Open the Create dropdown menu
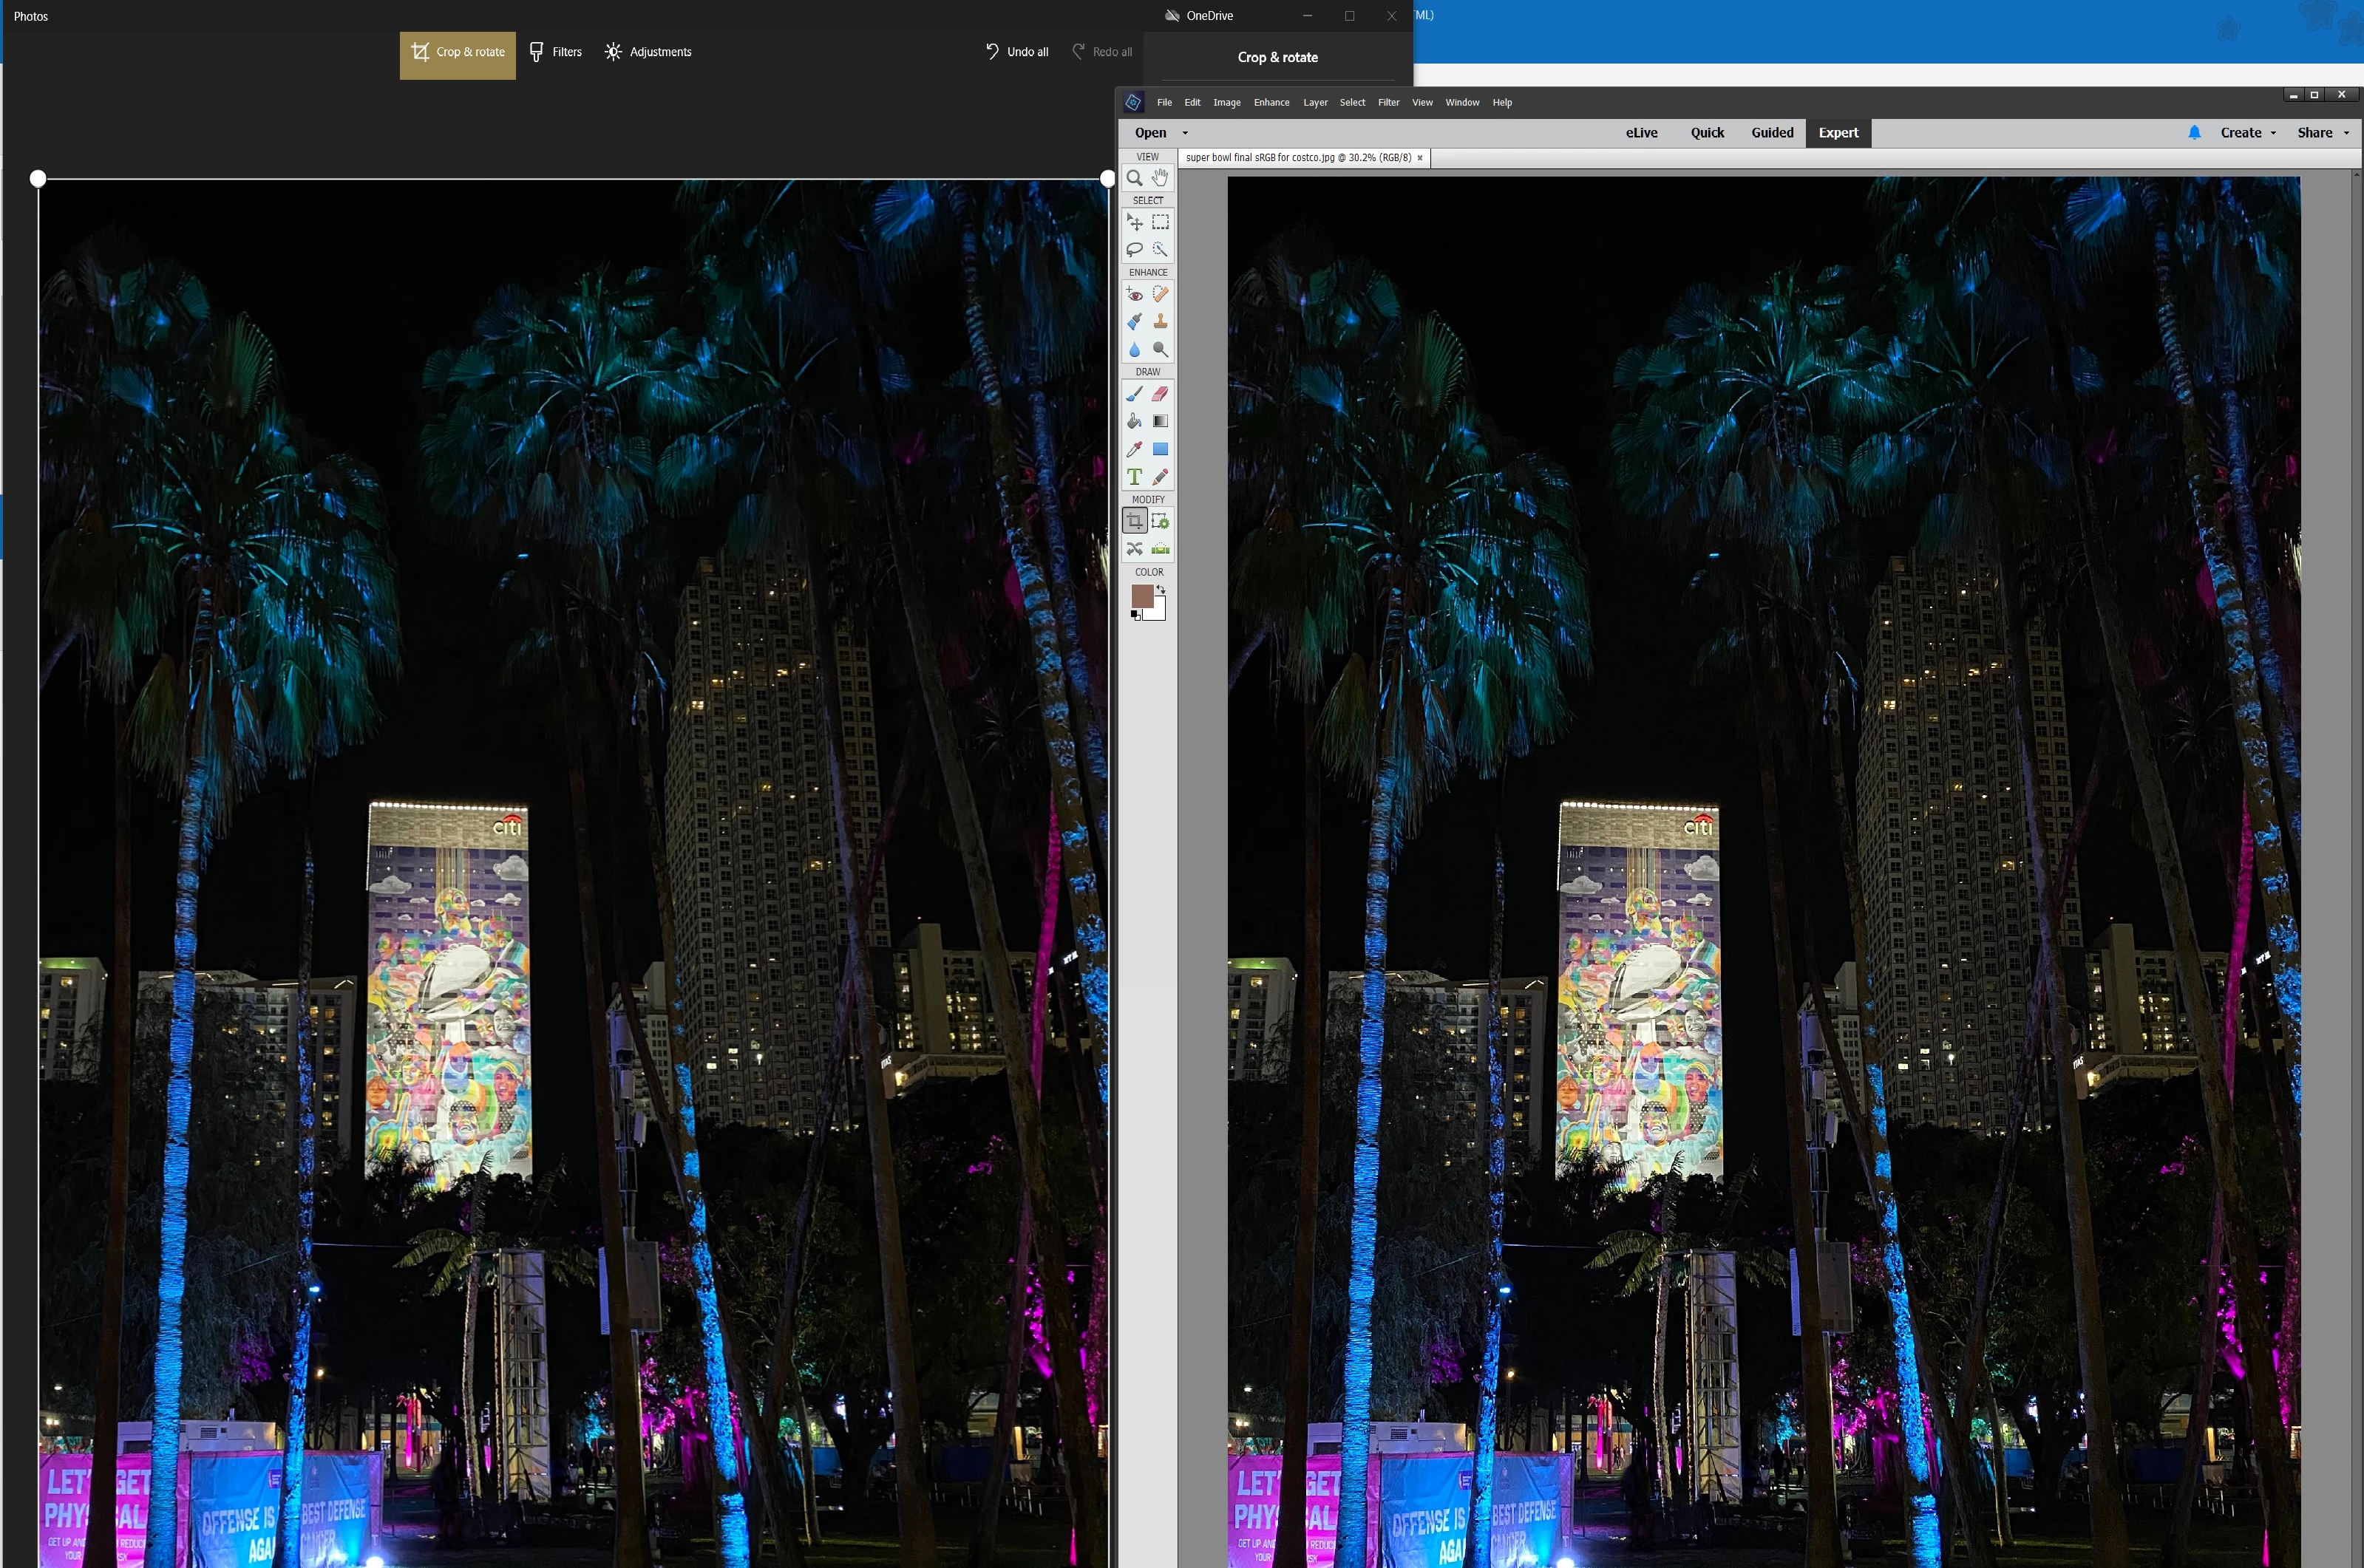The width and height of the screenshot is (2364, 1568). click(2247, 133)
